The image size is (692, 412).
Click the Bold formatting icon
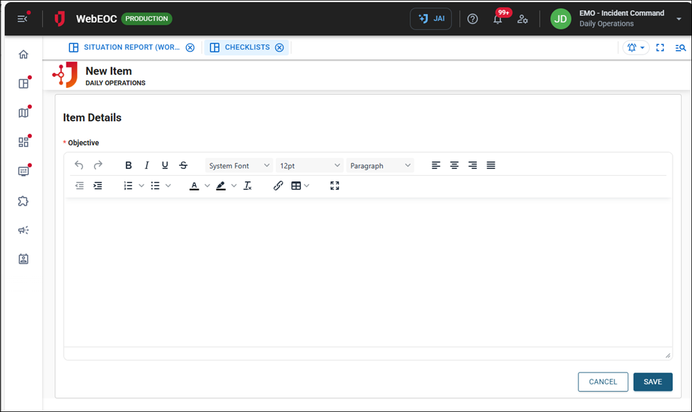pos(129,165)
